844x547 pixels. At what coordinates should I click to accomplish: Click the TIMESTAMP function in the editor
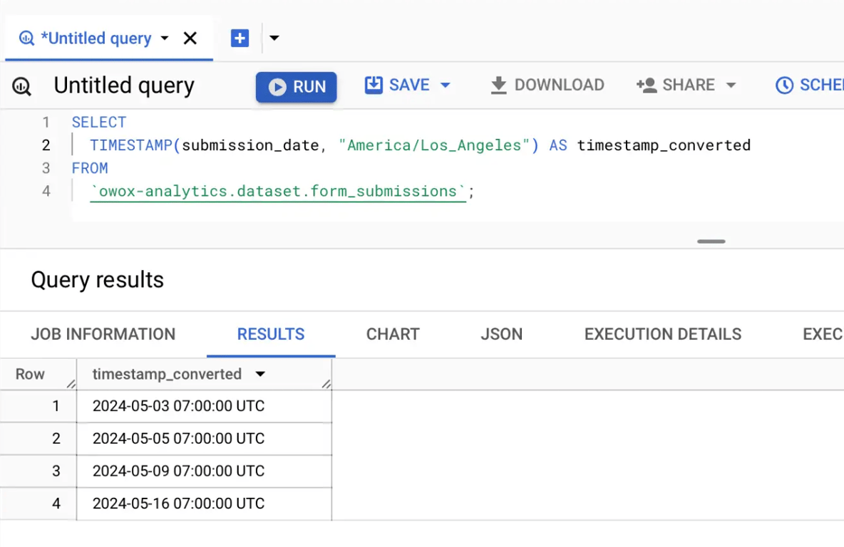tap(130, 145)
